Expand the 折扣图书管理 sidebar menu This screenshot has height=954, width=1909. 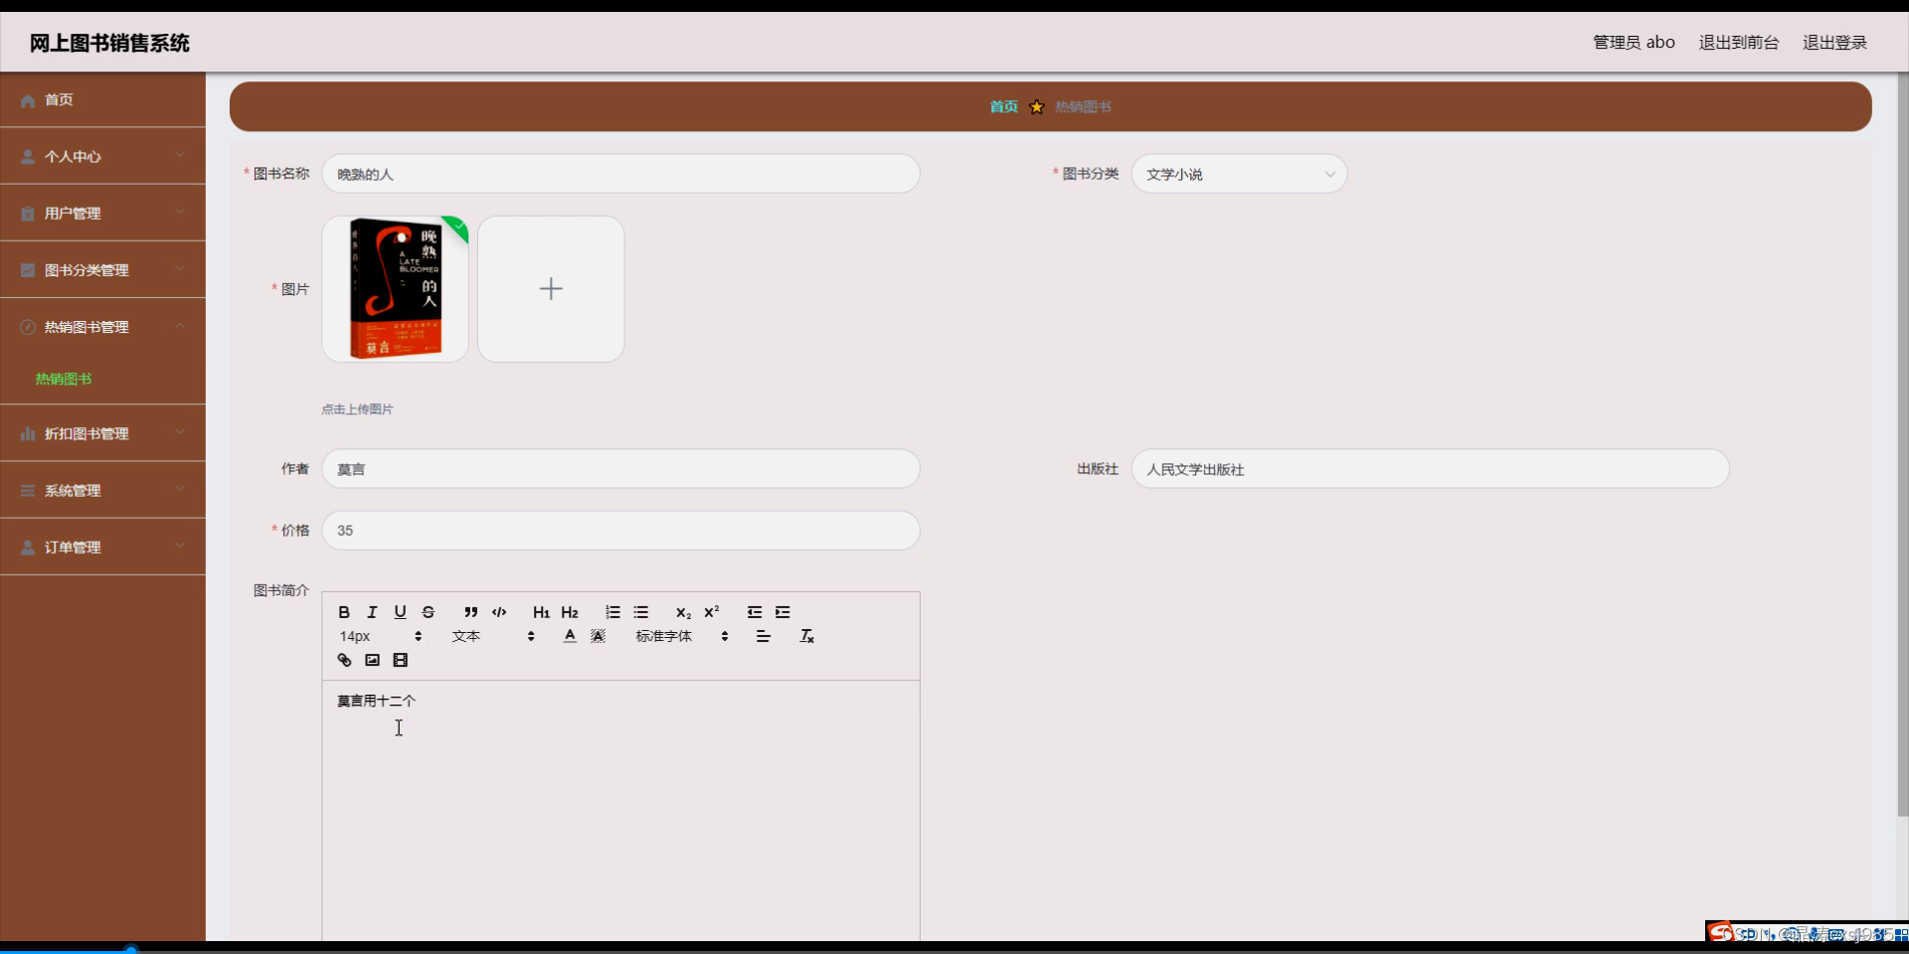(x=103, y=433)
